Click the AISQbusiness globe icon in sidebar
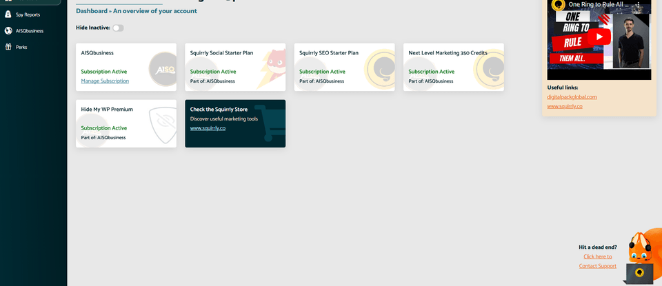The width and height of the screenshot is (662, 286). coord(8,30)
